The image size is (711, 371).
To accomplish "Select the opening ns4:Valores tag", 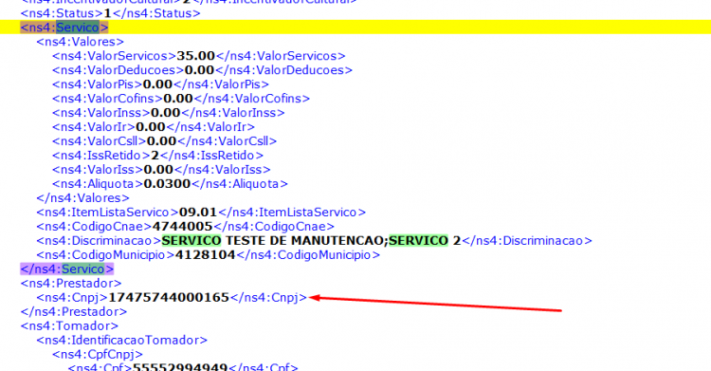I will pyautogui.click(x=81, y=42).
